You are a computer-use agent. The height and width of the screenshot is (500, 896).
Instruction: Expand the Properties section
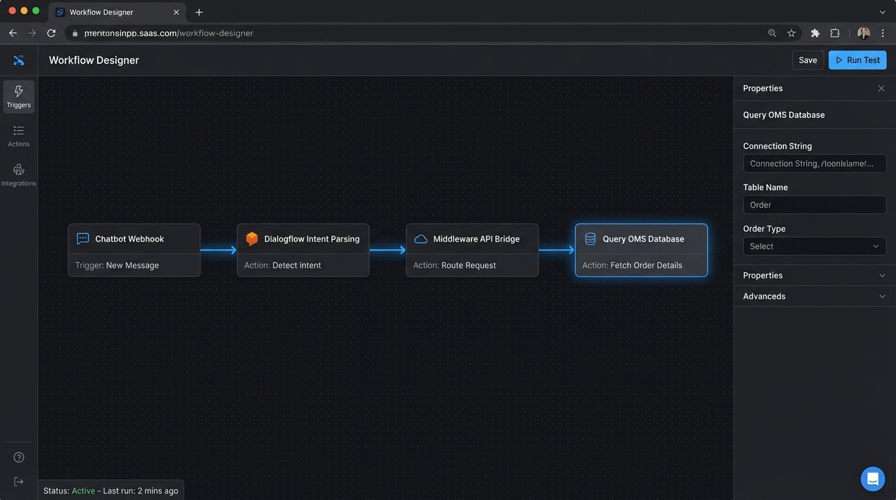click(814, 275)
